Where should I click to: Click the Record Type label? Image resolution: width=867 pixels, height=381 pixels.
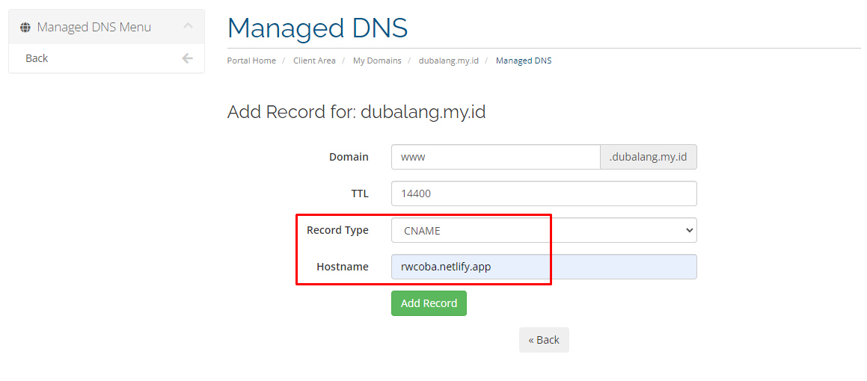point(338,230)
